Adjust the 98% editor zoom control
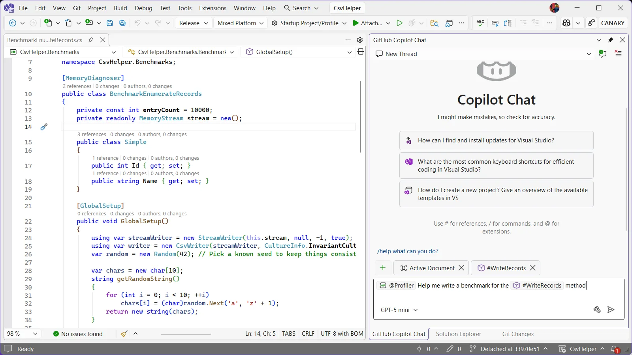 pyautogui.click(x=22, y=334)
